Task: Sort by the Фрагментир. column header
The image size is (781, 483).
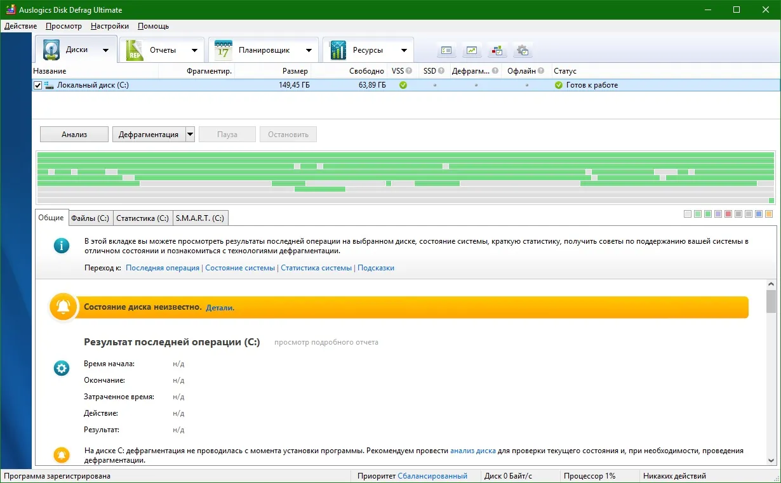Action: (x=210, y=71)
